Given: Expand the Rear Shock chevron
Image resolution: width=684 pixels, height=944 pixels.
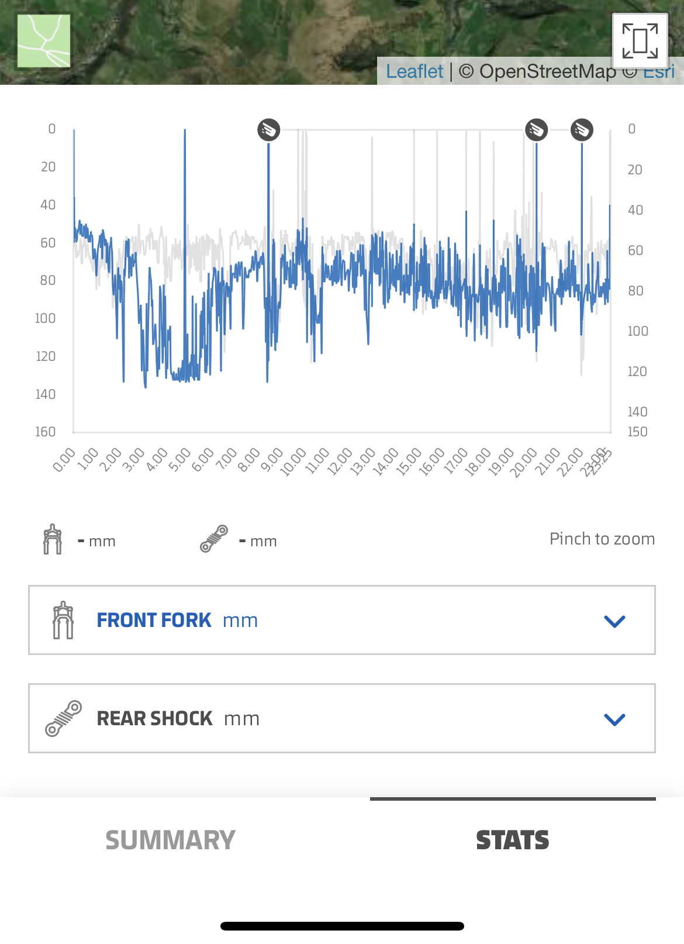Looking at the screenshot, I should click(x=614, y=719).
